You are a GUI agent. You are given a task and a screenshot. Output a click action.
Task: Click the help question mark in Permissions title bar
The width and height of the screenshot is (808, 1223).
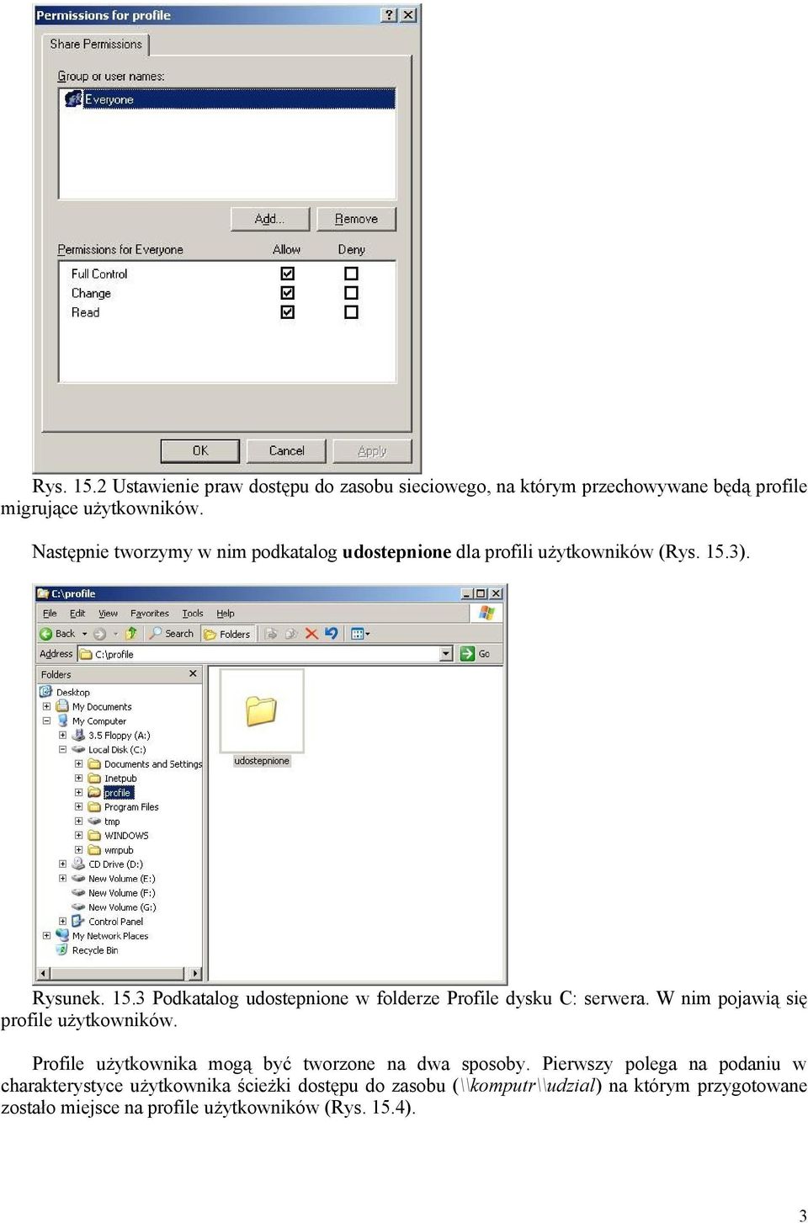tap(389, 15)
